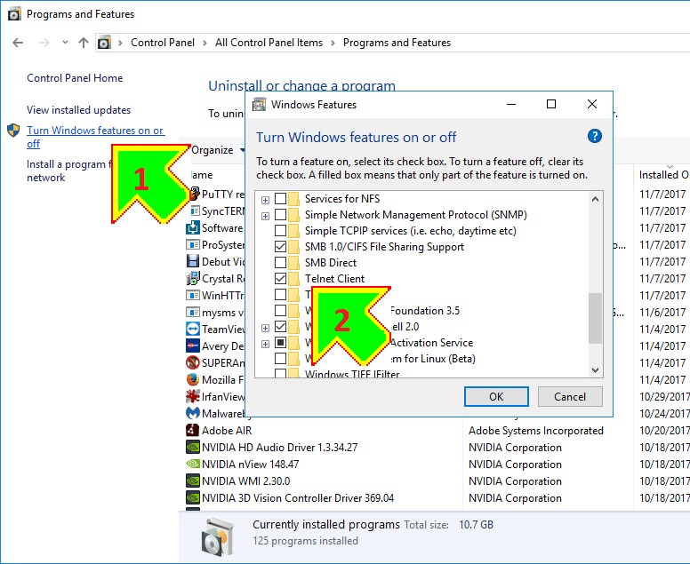Select the SUPERAntiSpyware program icon

point(193,362)
